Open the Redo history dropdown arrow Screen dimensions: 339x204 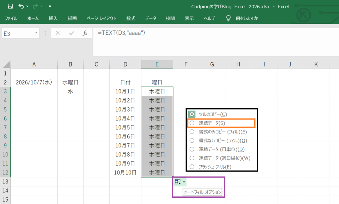point(41,6)
